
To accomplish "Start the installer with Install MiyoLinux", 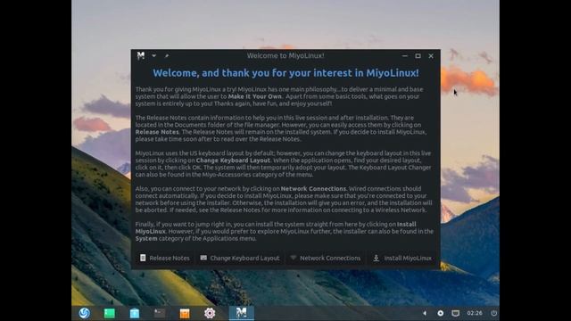I will coord(402,258).
